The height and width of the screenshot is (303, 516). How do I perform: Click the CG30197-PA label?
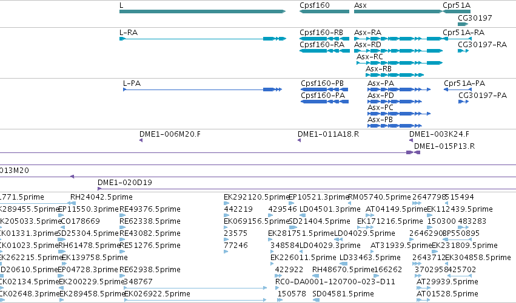(x=483, y=96)
